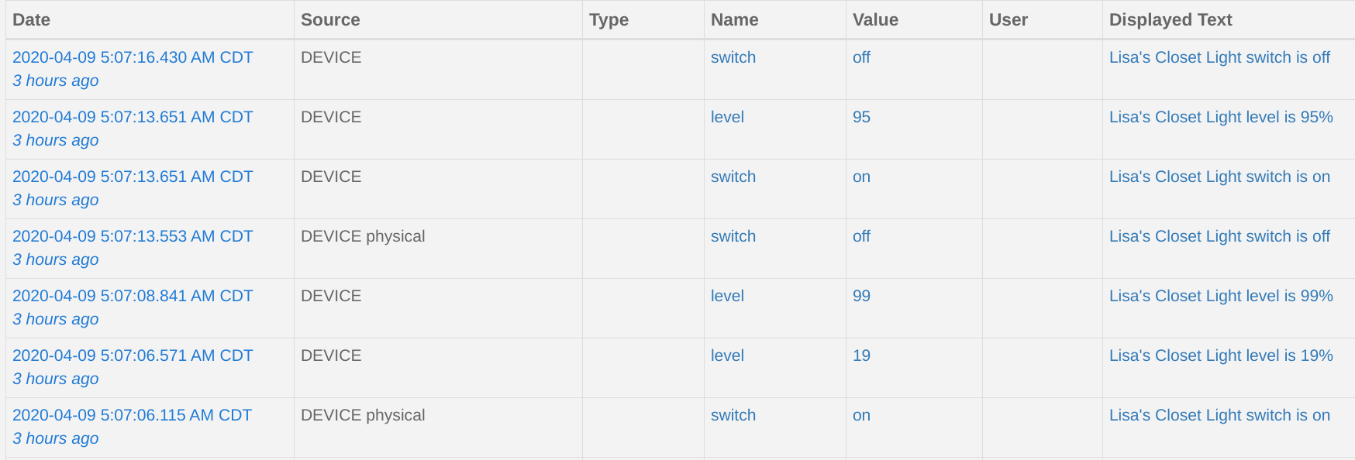Click the value link 95
Screen dimensions: 1355x460
(x=861, y=117)
